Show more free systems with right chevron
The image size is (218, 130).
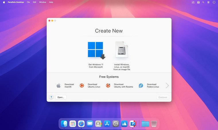[167, 85]
